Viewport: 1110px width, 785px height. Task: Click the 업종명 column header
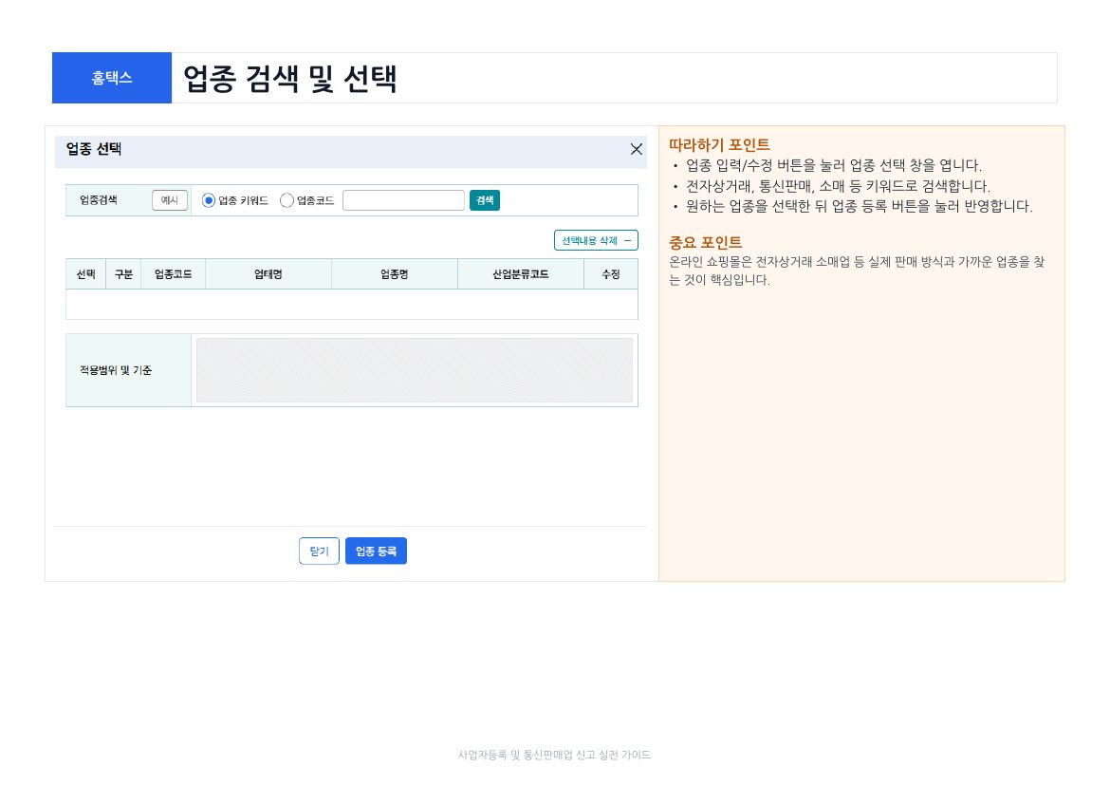point(395,274)
